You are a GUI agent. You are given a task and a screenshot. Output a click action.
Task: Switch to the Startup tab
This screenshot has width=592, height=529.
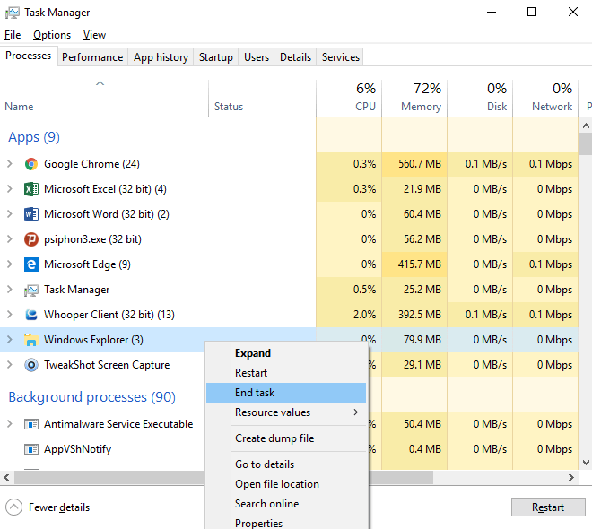(216, 57)
